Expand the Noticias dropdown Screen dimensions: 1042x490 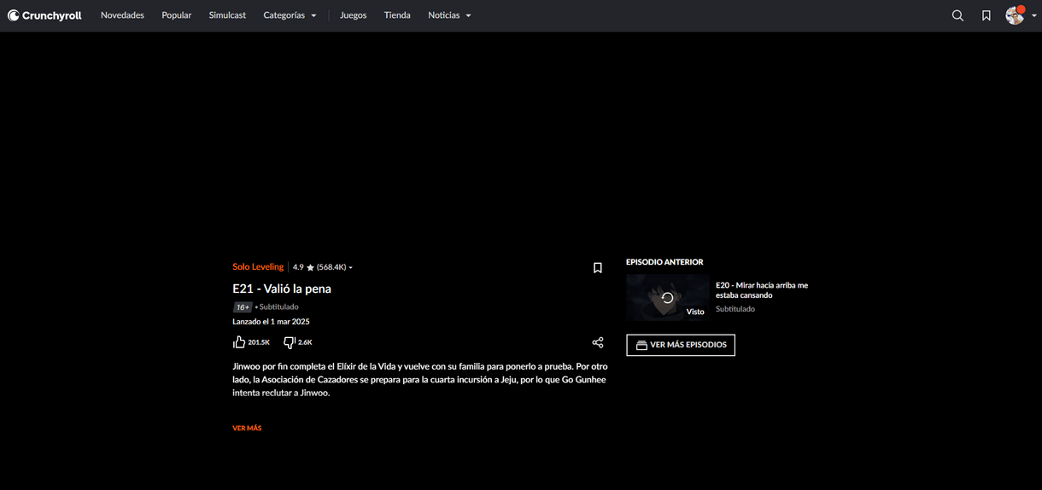point(449,15)
